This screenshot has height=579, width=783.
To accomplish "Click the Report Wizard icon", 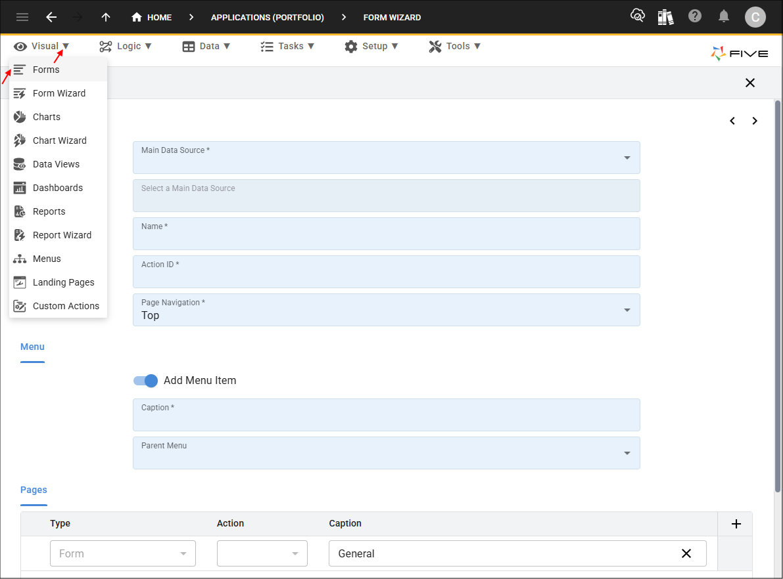I will click(x=20, y=235).
